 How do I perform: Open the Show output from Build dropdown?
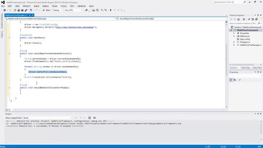[48, 118]
